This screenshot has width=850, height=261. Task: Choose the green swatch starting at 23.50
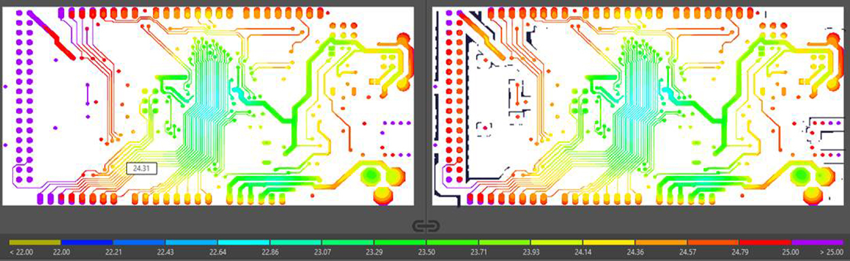(x=452, y=242)
